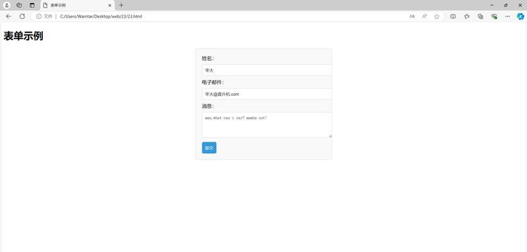
Task: Minimize the browser window
Action: [492, 5]
